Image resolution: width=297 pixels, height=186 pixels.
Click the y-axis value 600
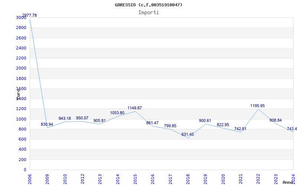[x=22, y=139]
